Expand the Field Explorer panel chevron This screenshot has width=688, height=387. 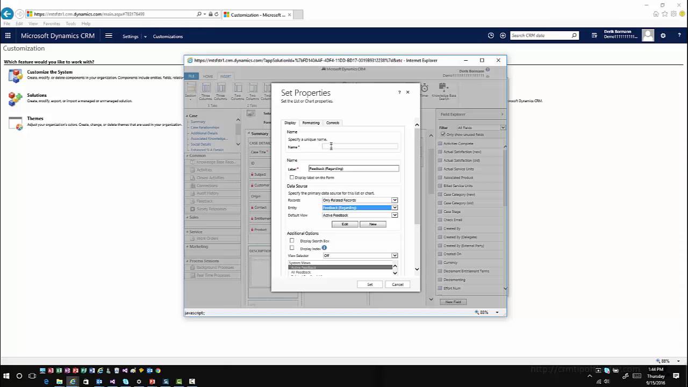pyautogui.click(x=502, y=114)
